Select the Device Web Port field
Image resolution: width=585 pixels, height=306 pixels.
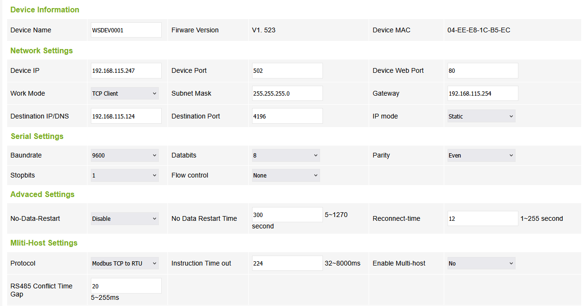point(482,70)
